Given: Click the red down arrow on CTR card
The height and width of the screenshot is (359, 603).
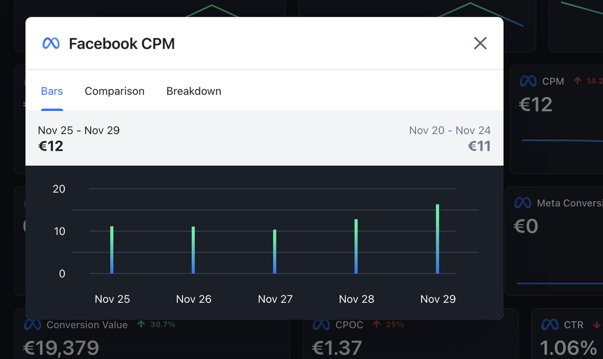Looking at the screenshot, I should pos(597,324).
